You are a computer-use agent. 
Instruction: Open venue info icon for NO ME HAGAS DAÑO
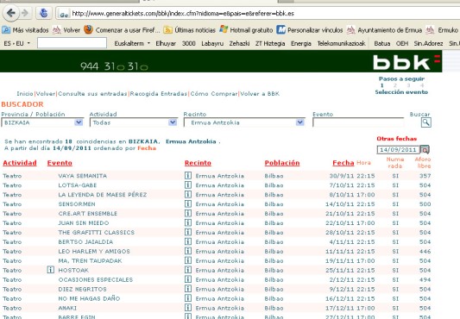click(188, 298)
